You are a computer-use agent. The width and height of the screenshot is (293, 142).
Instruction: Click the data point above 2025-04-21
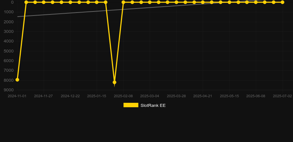(x=203, y=2)
